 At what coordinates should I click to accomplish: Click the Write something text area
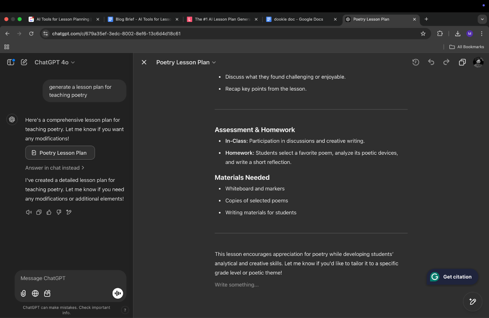[x=237, y=284]
